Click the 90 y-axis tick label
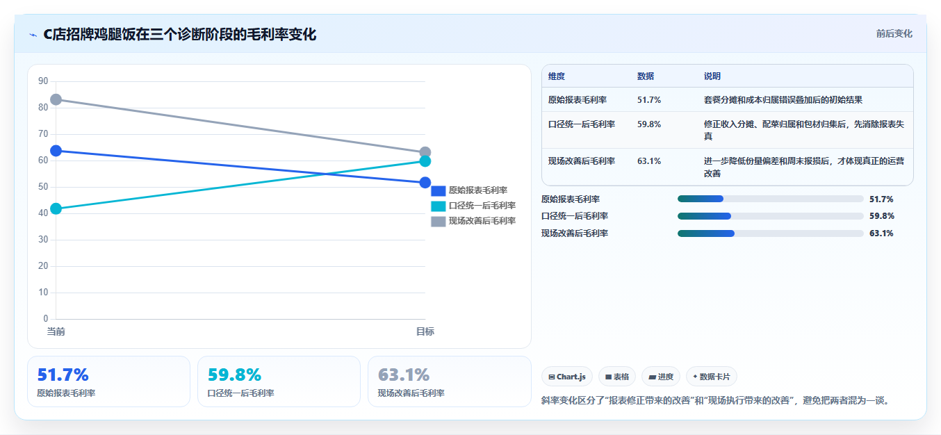 (x=43, y=81)
